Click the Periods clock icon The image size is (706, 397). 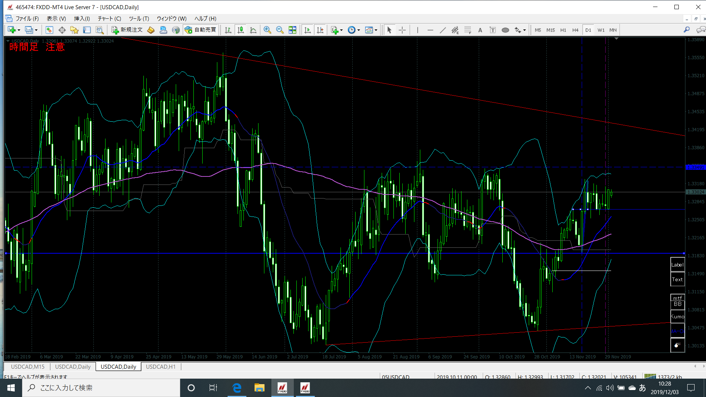coord(352,30)
